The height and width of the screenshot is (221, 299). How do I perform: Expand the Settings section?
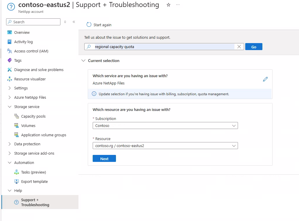point(10,88)
